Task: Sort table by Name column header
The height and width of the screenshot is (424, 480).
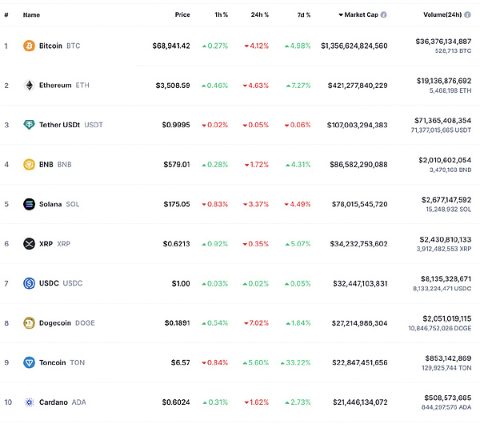Action: point(31,14)
